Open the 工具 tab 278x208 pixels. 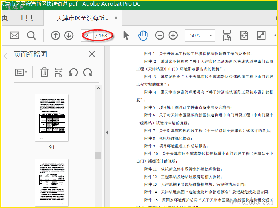[25, 18]
